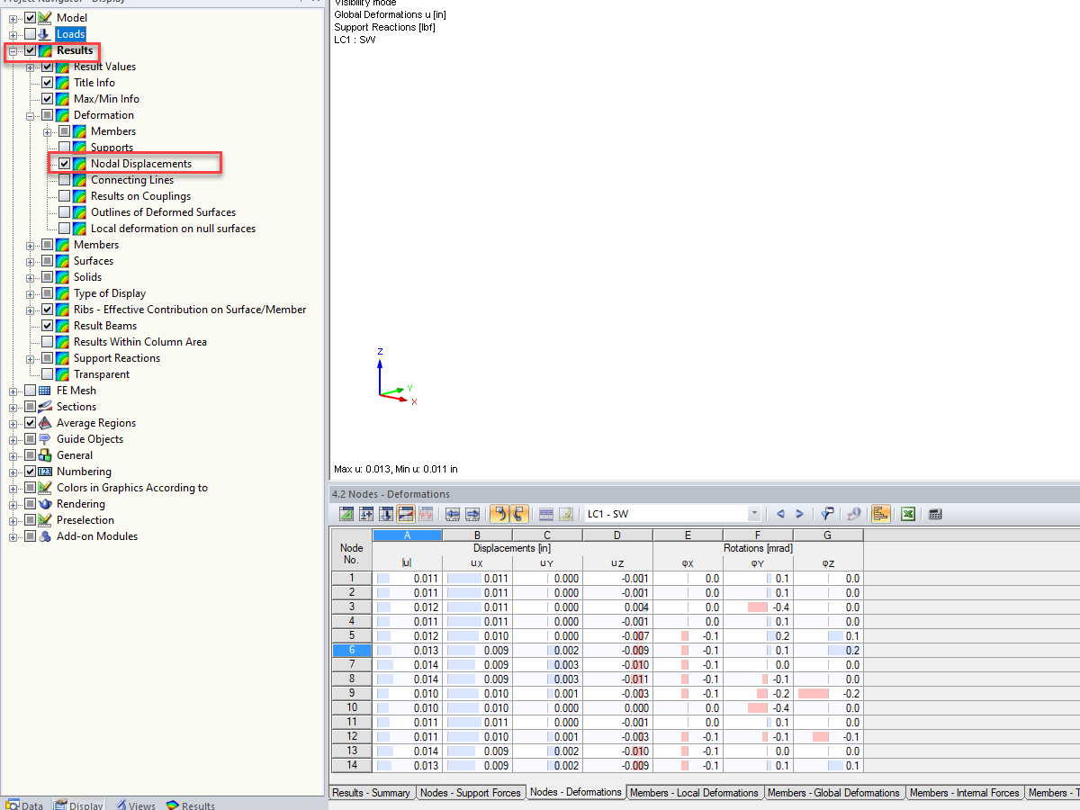Uncheck the Title Info checkbox
This screenshot has width=1080, height=810.
(x=48, y=83)
